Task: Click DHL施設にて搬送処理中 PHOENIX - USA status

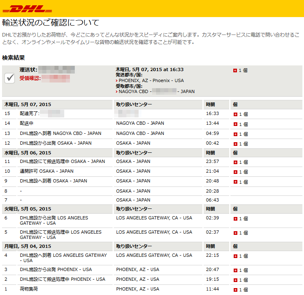Action: click(63, 279)
